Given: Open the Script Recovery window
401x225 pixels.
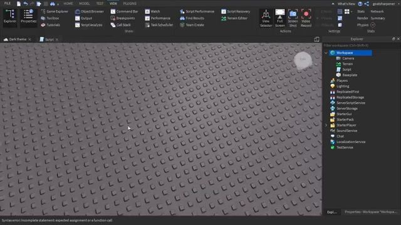Looking at the screenshot, I should (236, 11).
